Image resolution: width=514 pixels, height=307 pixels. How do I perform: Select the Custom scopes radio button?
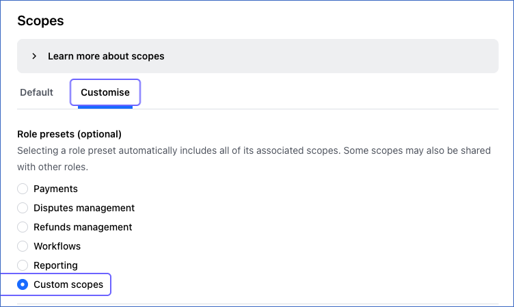(23, 284)
